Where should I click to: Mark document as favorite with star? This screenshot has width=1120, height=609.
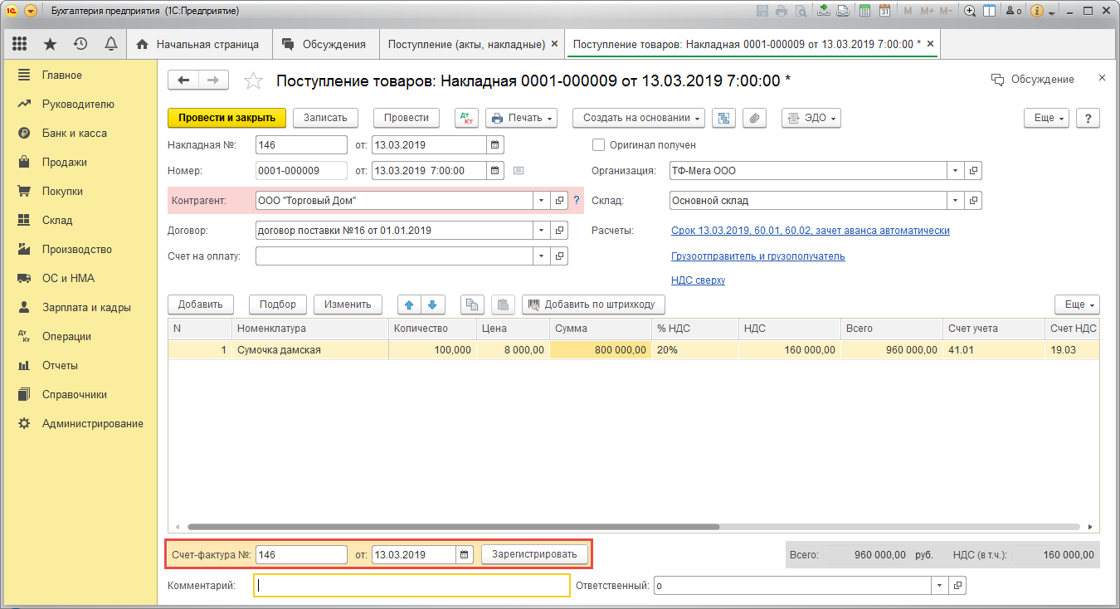[253, 80]
